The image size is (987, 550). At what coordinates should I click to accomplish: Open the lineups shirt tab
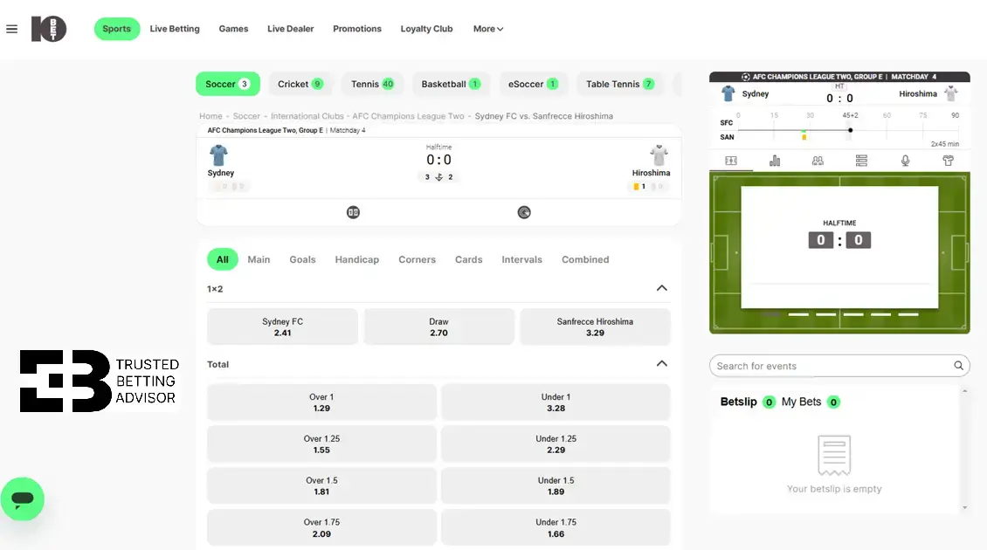click(948, 162)
